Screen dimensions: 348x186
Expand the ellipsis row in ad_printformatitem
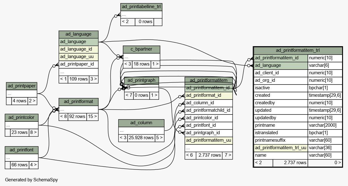pyautogui.click(x=209, y=148)
